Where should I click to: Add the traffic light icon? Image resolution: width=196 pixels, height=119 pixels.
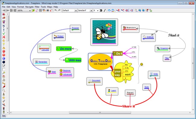4,108
